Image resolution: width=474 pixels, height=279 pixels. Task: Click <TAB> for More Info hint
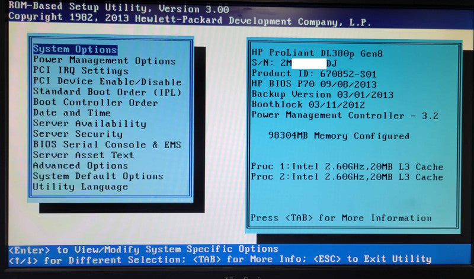click(x=249, y=259)
